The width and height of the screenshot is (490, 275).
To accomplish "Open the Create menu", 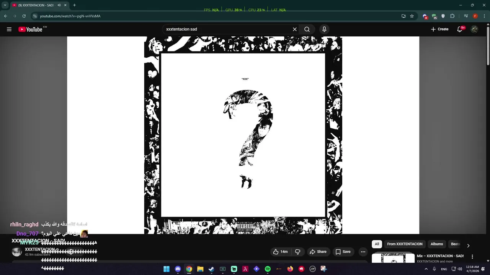I will point(439,29).
